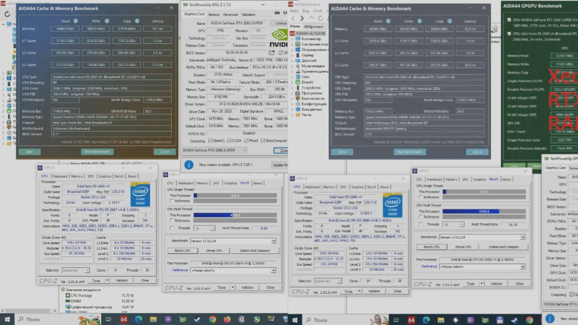Open the Benchmark version 17.01.64 dropdown

(x=273, y=241)
